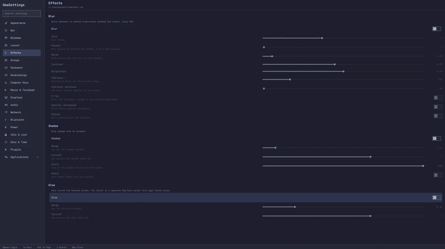Screen dimensions: 445x249
Task: Click the Power lightning bolt icon
Action: (6, 127)
